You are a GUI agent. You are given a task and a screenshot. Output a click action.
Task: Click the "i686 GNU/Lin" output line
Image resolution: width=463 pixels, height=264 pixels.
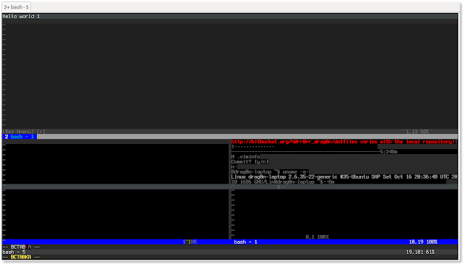click(283, 182)
